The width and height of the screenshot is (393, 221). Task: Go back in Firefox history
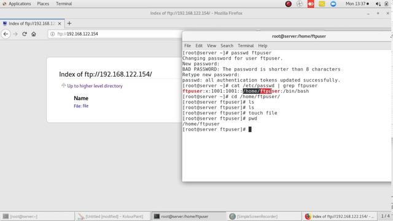coord(6,34)
